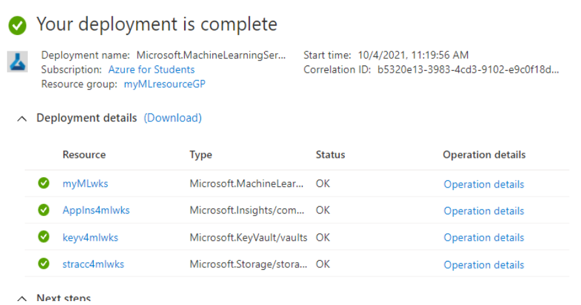The width and height of the screenshot is (581, 305).
Task: Click the green status check beside myMLwks
Action: tap(44, 183)
